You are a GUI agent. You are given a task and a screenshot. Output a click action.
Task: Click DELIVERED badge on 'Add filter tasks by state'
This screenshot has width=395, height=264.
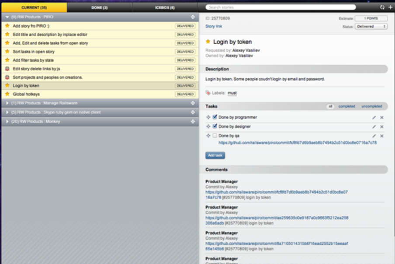click(x=185, y=60)
